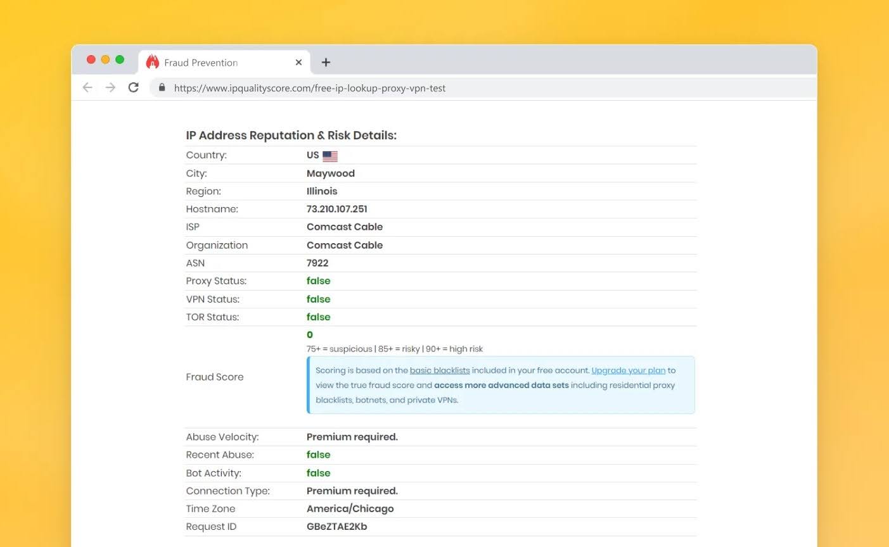
Task: Open the 'basic blacklists' link
Action: 440,370
